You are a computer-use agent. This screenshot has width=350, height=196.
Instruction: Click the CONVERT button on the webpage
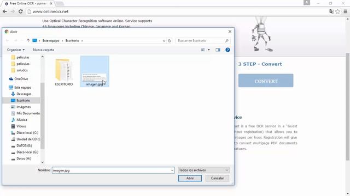[x=266, y=81]
